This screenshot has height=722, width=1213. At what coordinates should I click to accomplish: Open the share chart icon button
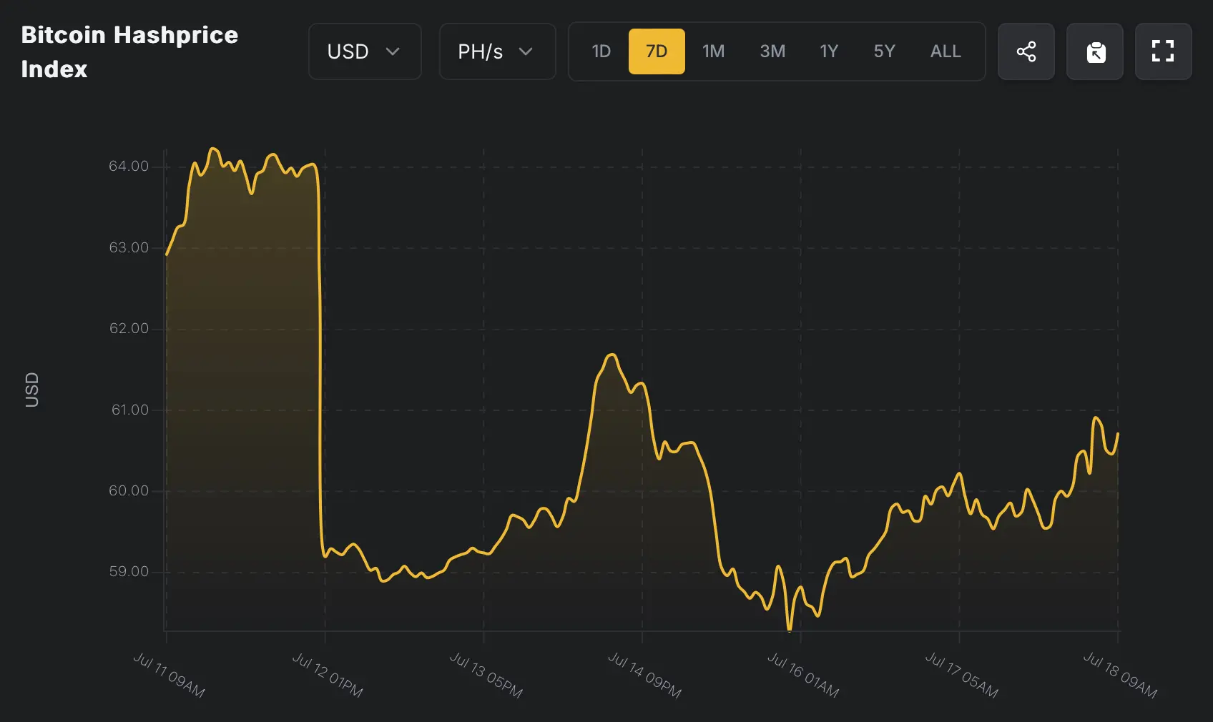pos(1026,51)
